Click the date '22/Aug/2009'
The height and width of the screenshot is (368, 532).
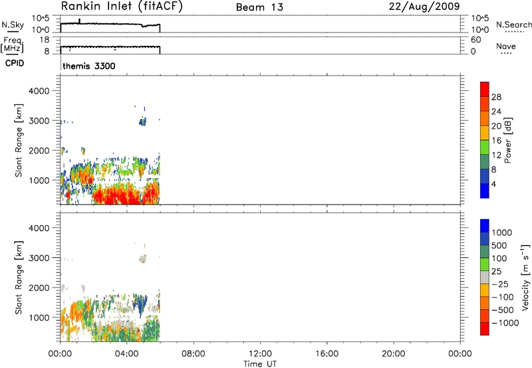(424, 7)
